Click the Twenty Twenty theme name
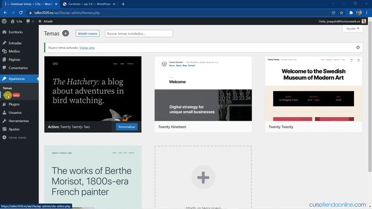The image size is (372, 209). (281, 127)
